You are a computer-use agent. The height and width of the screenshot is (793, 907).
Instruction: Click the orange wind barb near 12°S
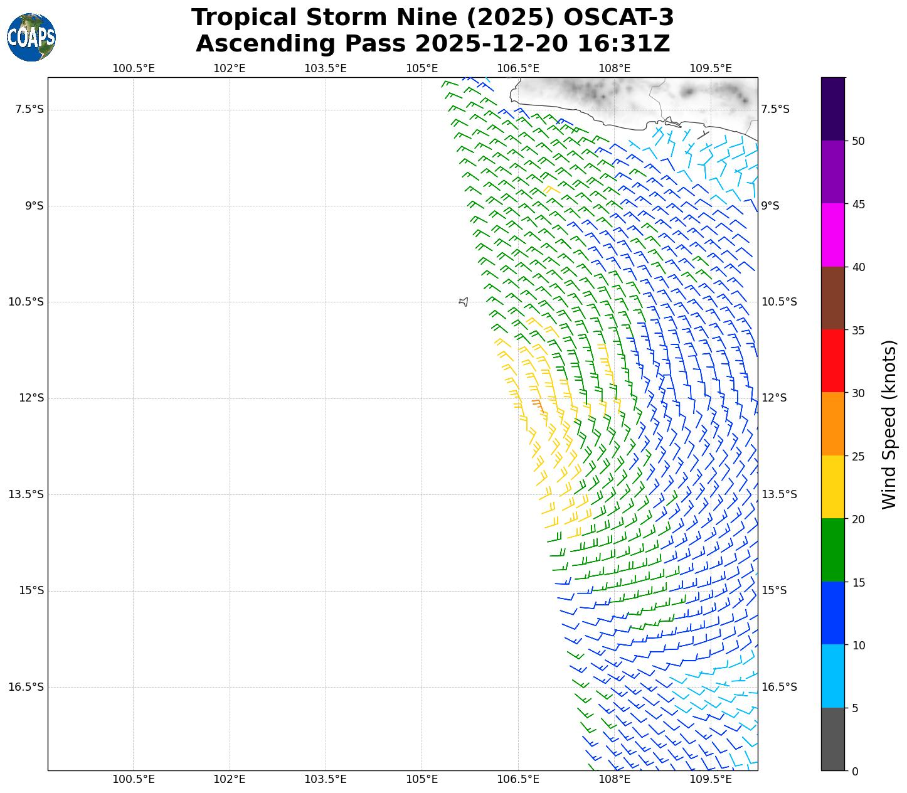(x=538, y=405)
